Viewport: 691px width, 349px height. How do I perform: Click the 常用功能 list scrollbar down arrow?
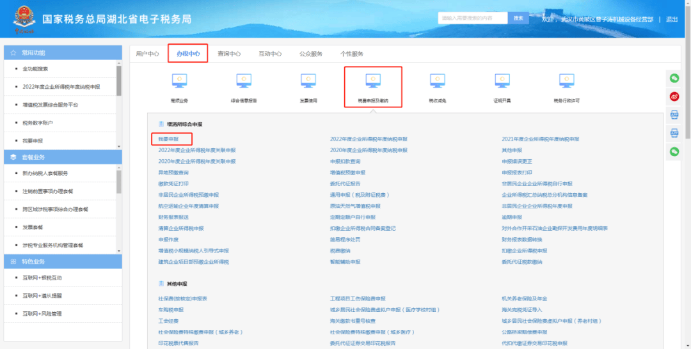[119, 146]
